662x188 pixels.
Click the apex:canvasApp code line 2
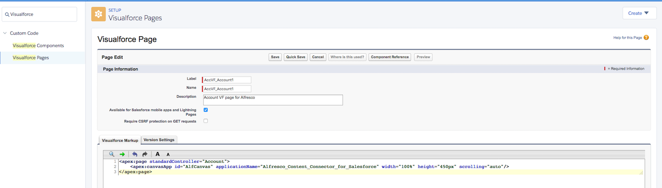319,167
